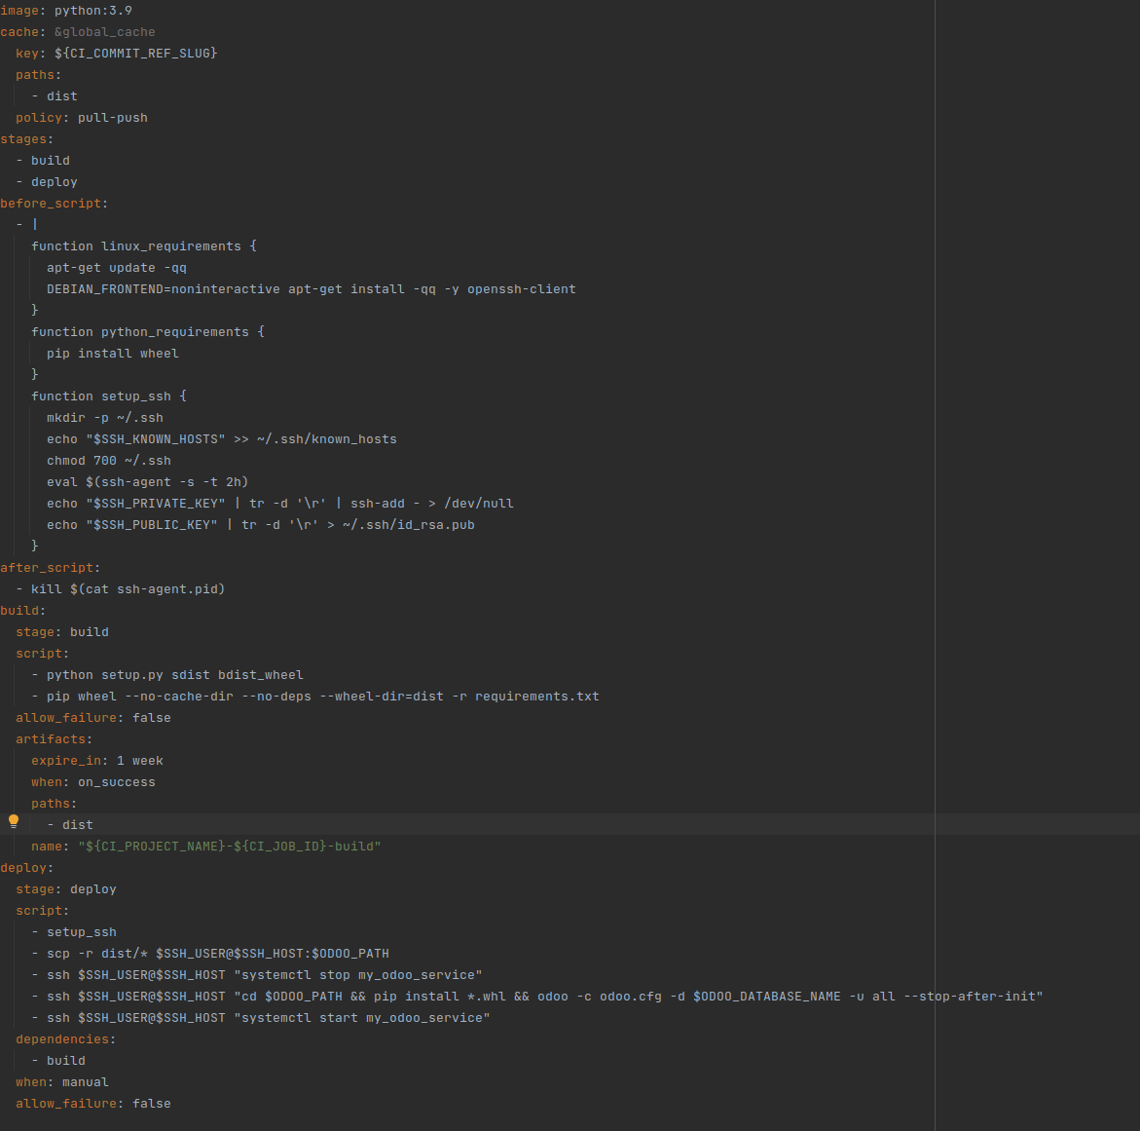Click the '- |' block scalar indicator
Viewport: 1140px width, 1131px height.
(x=27, y=225)
